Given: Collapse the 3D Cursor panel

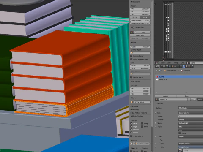Looking at the screenshot, I should tap(131, 81).
